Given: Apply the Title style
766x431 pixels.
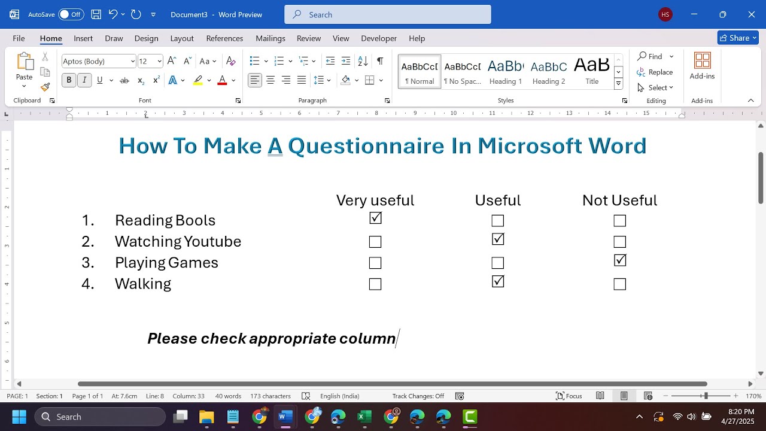Looking at the screenshot, I should pos(592,72).
